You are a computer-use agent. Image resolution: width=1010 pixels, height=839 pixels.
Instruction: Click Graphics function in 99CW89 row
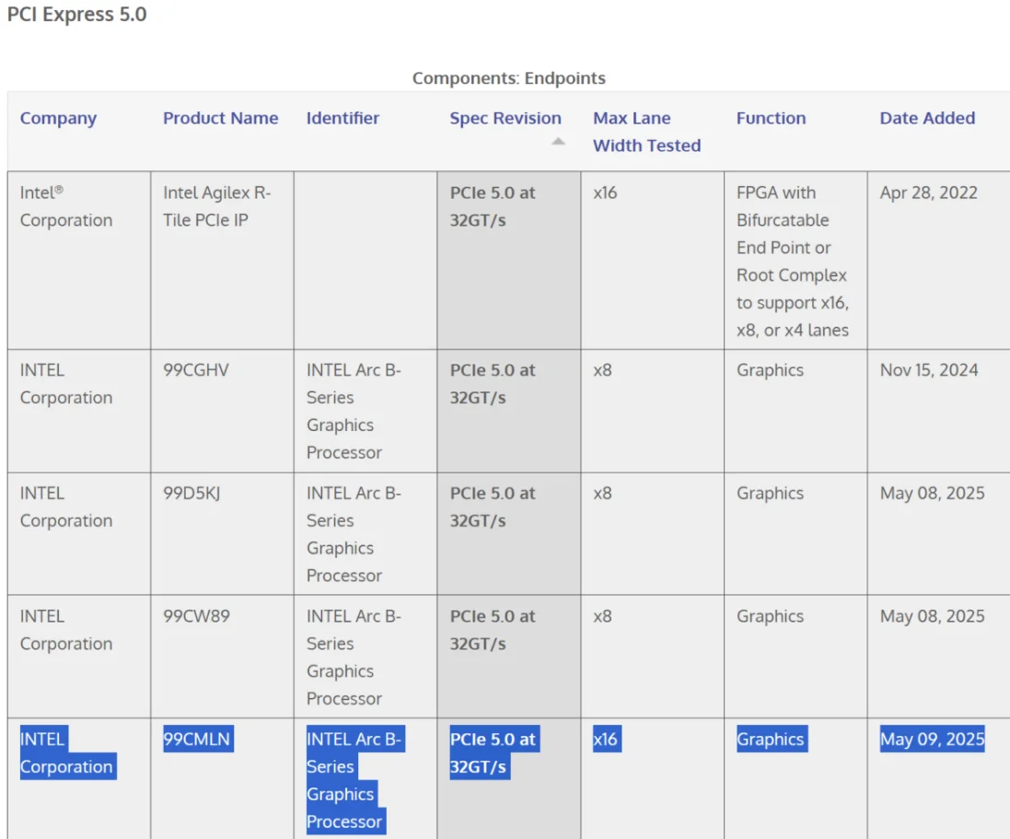tap(770, 616)
